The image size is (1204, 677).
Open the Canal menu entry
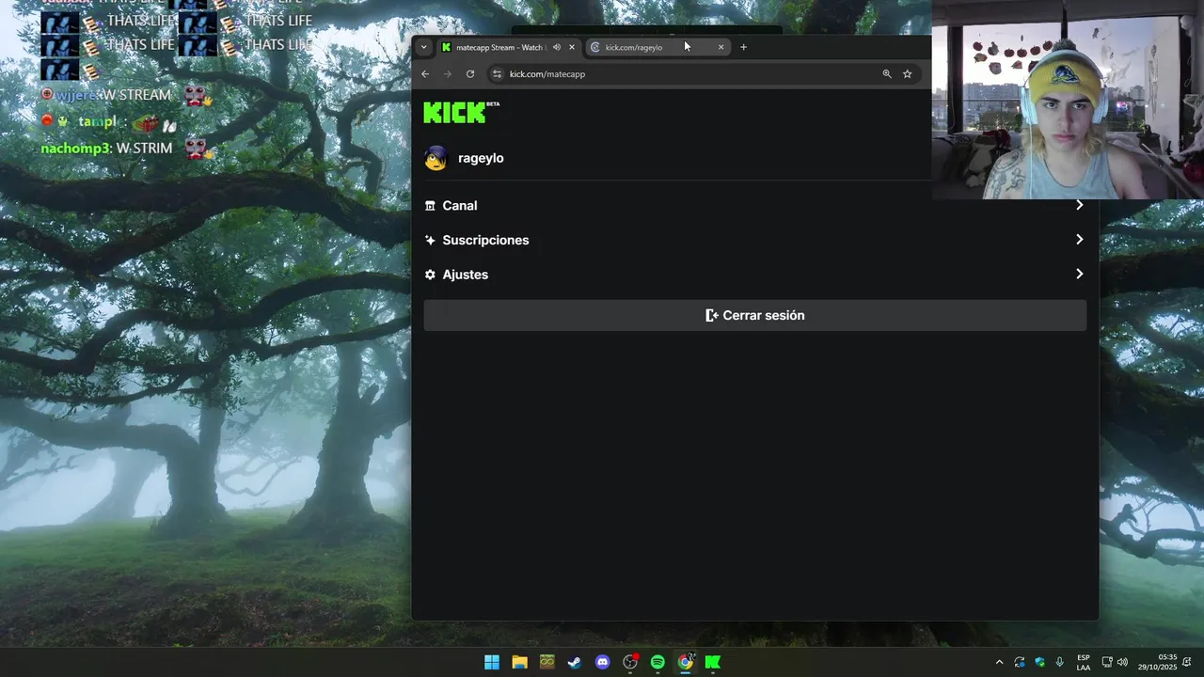pos(754,205)
